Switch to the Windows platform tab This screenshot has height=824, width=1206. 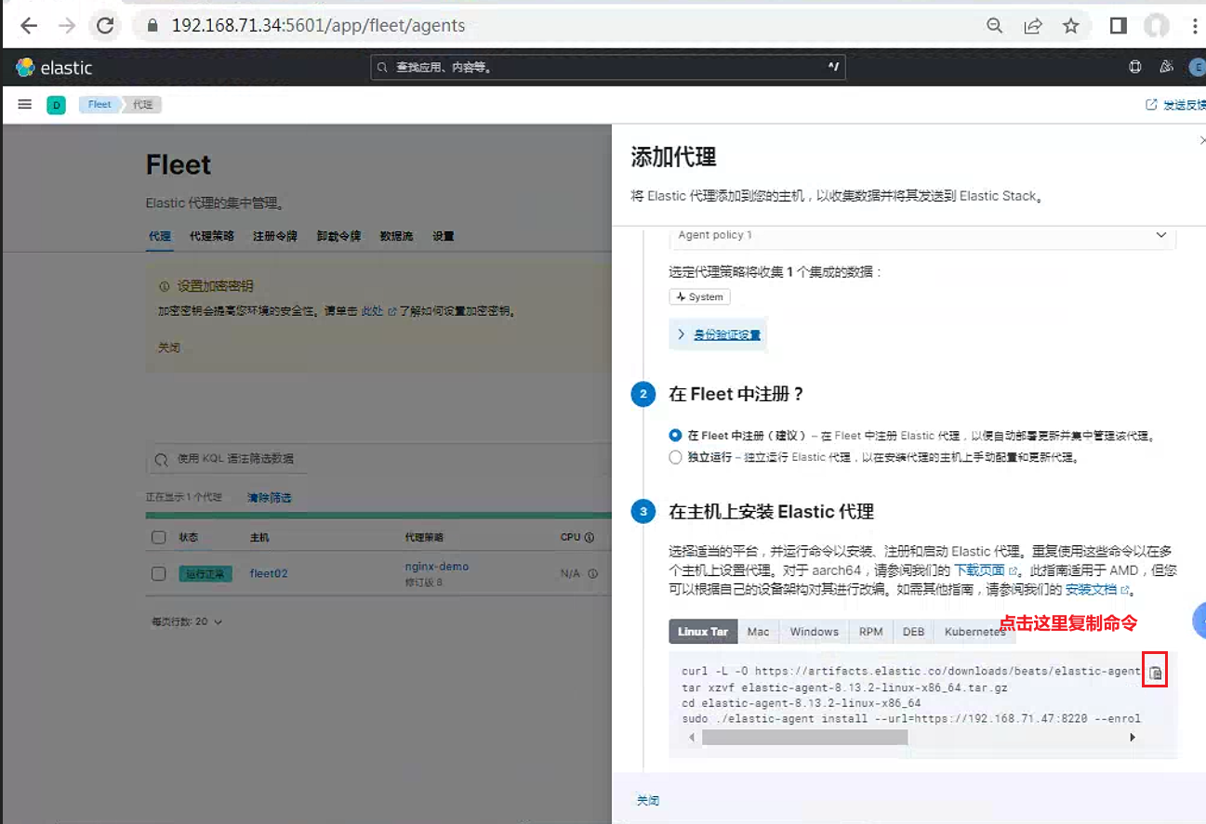[x=815, y=632]
